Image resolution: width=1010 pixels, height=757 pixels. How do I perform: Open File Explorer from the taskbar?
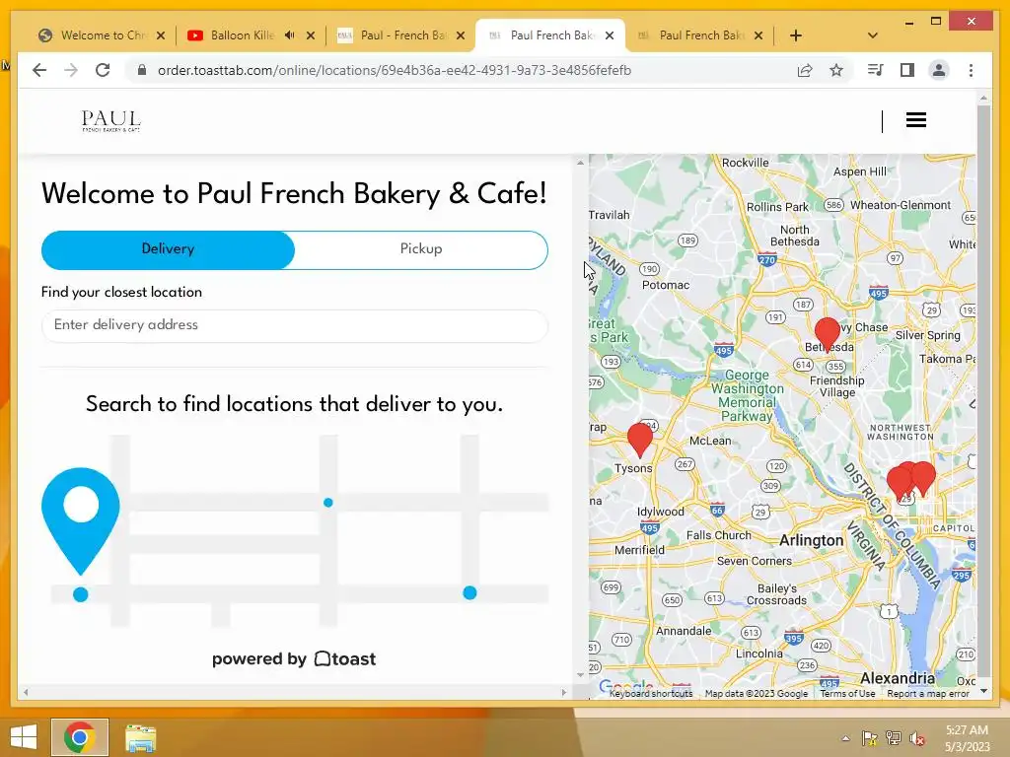click(x=140, y=737)
